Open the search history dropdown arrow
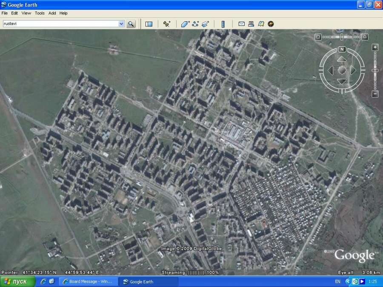Screen dimensions: 383x287 [x=121, y=24]
